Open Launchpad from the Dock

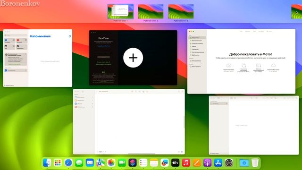[x=58, y=163]
